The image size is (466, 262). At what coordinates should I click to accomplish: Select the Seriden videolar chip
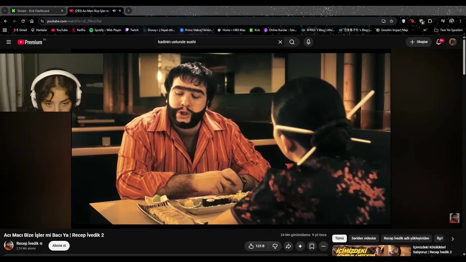pos(364,238)
